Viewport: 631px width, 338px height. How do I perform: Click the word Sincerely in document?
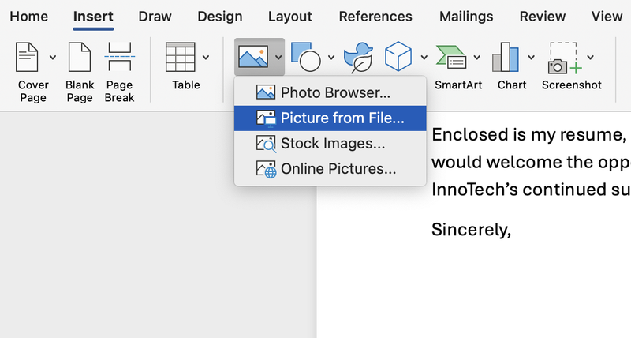pos(472,230)
